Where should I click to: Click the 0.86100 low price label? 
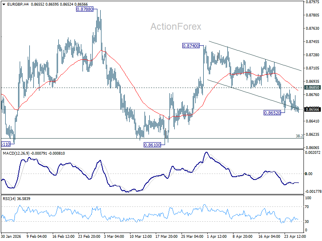click(153, 145)
